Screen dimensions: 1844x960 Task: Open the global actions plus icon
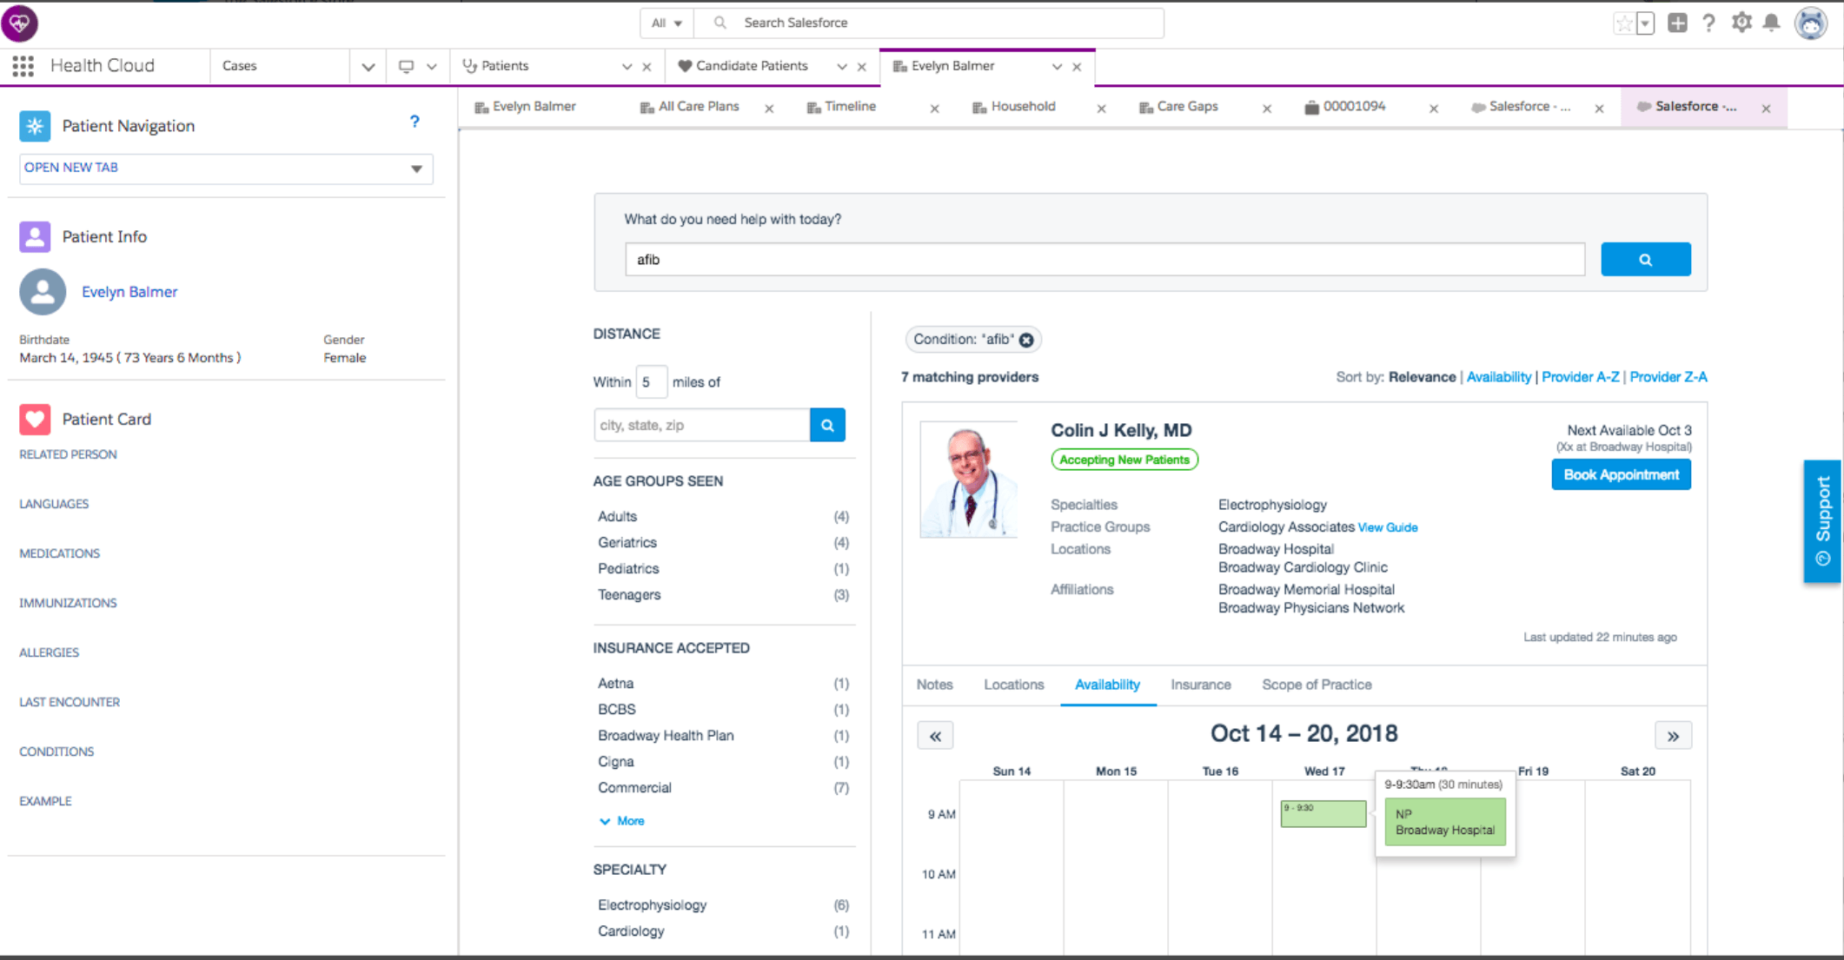pyautogui.click(x=1677, y=23)
